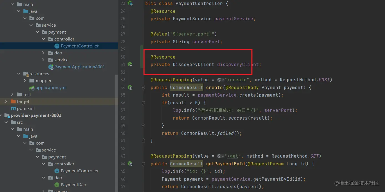This screenshot has height=192, width=385.
Task: Click the request mapping gutter icon on line 44
Action: point(130,164)
